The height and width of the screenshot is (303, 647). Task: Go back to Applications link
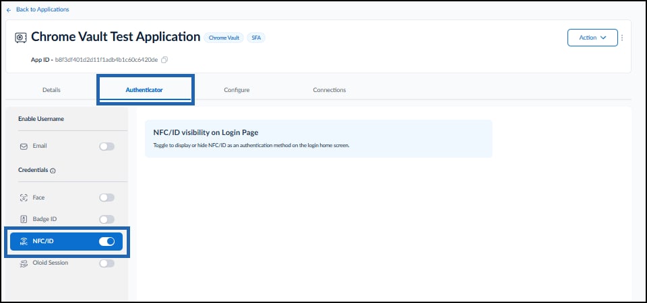42,9
